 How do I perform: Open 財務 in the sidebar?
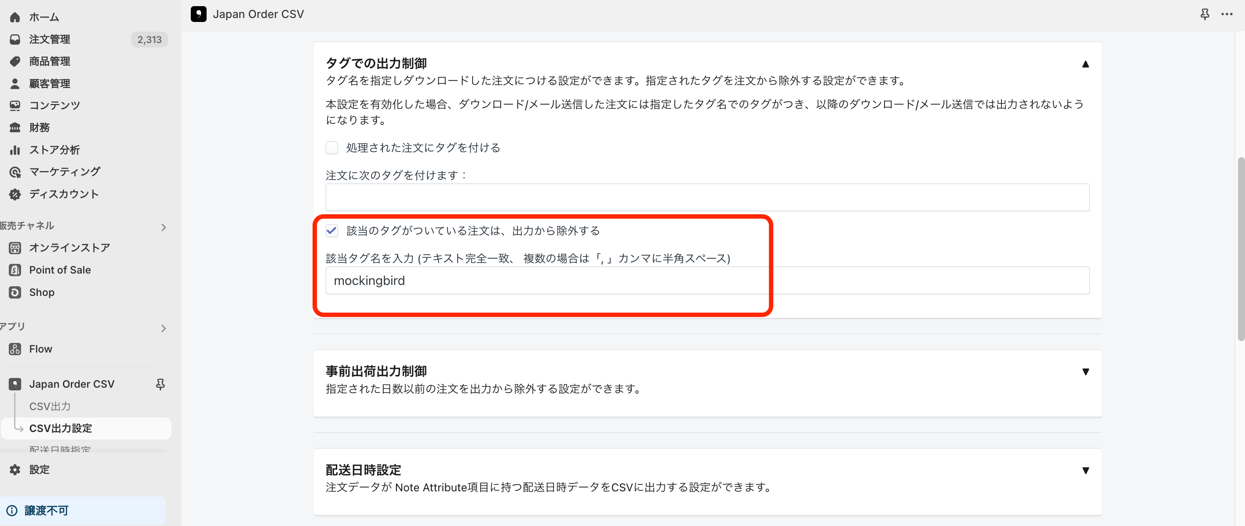click(x=39, y=127)
